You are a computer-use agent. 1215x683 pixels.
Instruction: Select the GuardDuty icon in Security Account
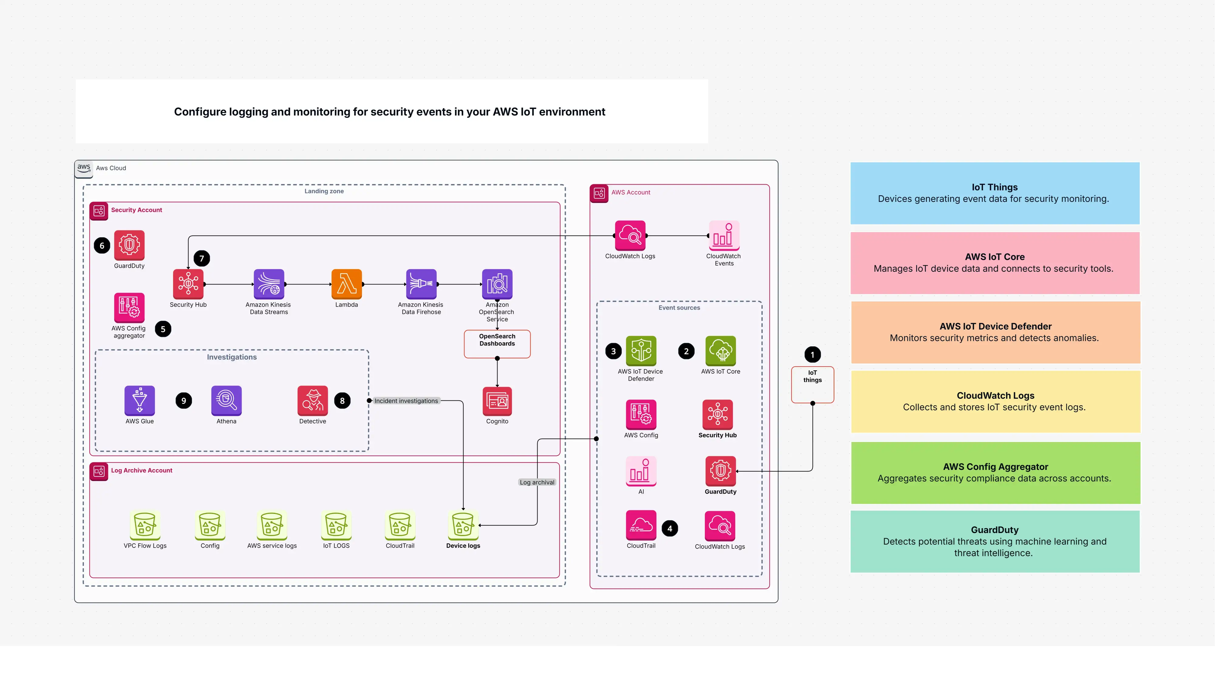[x=129, y=246]
